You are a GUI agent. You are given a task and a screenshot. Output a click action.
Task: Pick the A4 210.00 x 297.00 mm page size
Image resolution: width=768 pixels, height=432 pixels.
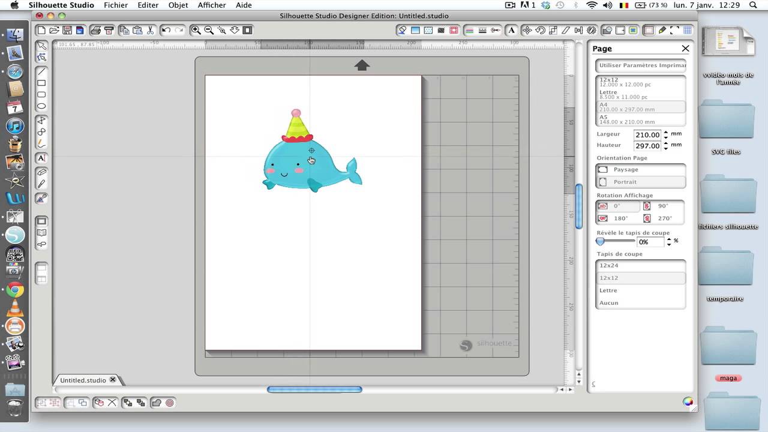[x=641, y=107]
